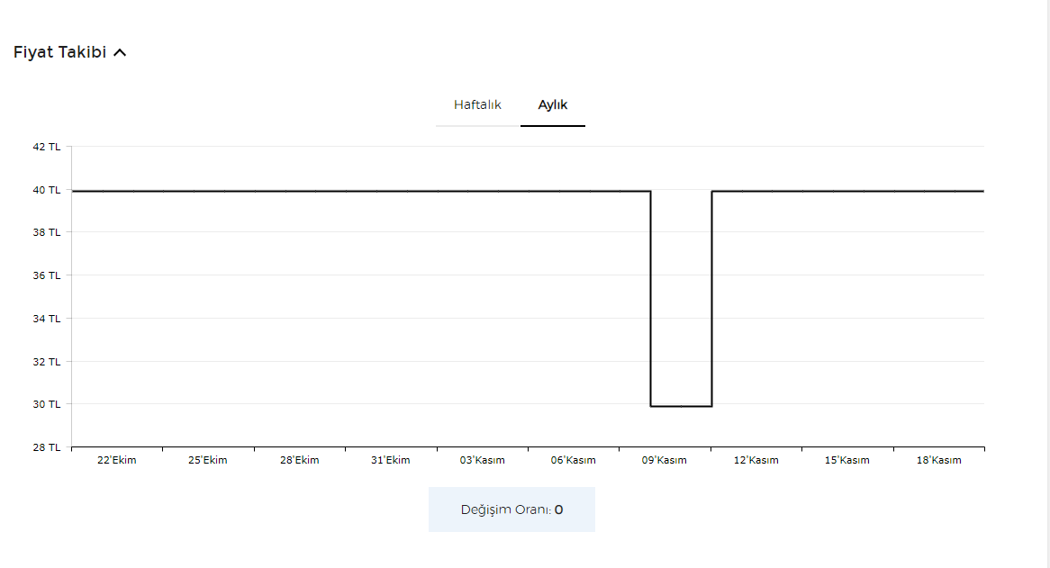This screenshot has height=568, width=1050.
Task: Click the 42 TL axis value
Action: tap(46, 147)
